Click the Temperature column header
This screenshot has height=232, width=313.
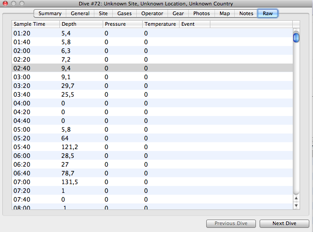160,24
